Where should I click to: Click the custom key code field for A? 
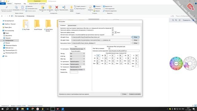coord(98,55)
